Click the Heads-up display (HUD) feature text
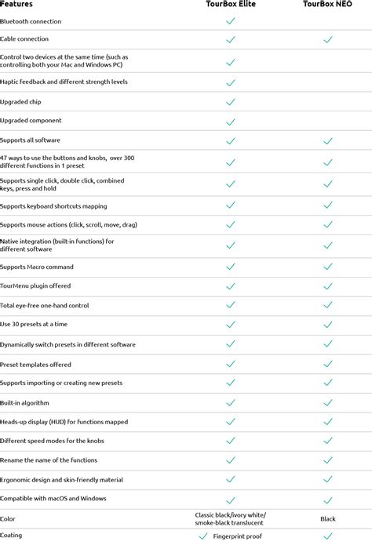 (64, 422)
